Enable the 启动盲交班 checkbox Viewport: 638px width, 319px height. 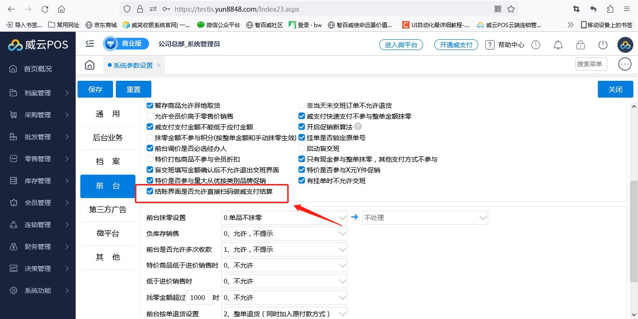[302, 149]
